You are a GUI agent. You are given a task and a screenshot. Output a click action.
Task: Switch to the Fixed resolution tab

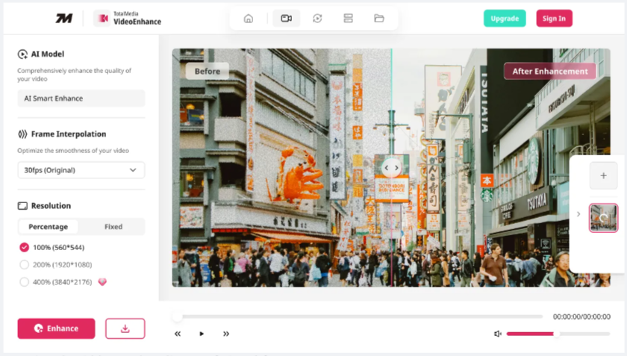(113, 227)
